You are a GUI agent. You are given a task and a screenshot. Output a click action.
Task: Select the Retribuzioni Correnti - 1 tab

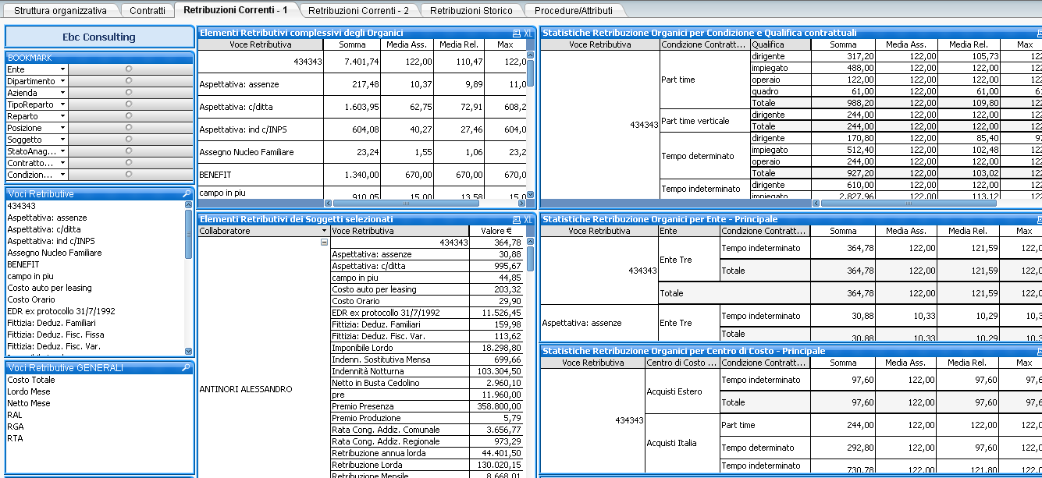click(x=236, y=10)
